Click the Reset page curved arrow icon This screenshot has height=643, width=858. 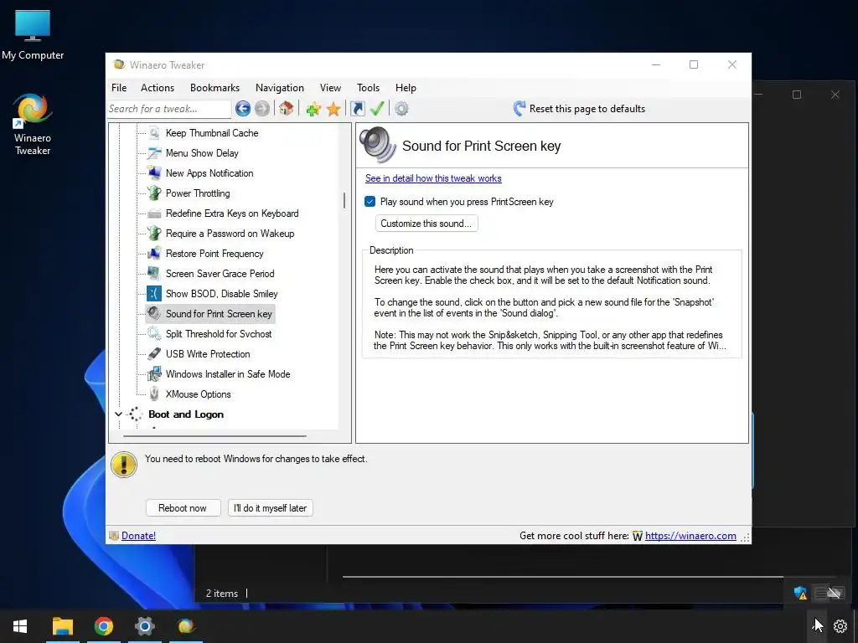click(x=519, y=109)
